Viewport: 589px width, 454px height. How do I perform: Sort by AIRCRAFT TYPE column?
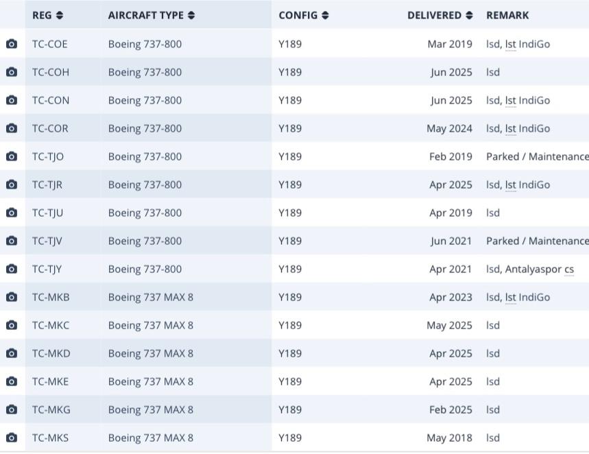click(151, 15)
